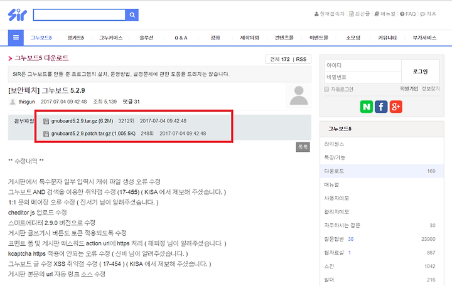Click the 로그인 button
The width and height of the screenshot is (452, 286).
[420, 71]
